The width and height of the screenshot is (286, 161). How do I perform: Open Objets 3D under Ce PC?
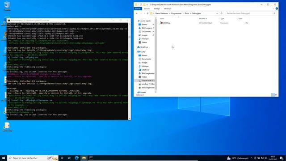145,70
